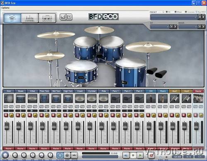The height and width of the screenshot is (161, 207).
Task: Select the High Tom channel thumbnail
Action: [68, 99]
